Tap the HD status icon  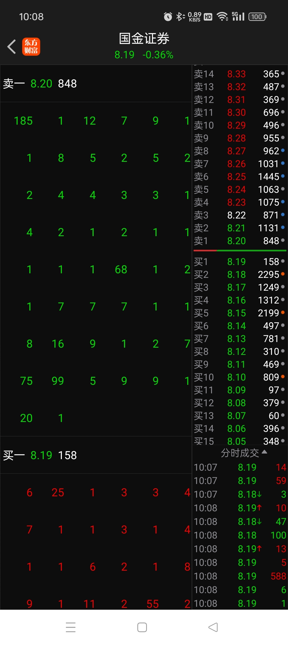(208, 17)
